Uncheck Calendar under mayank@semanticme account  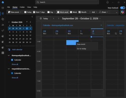tap(12, 73)
